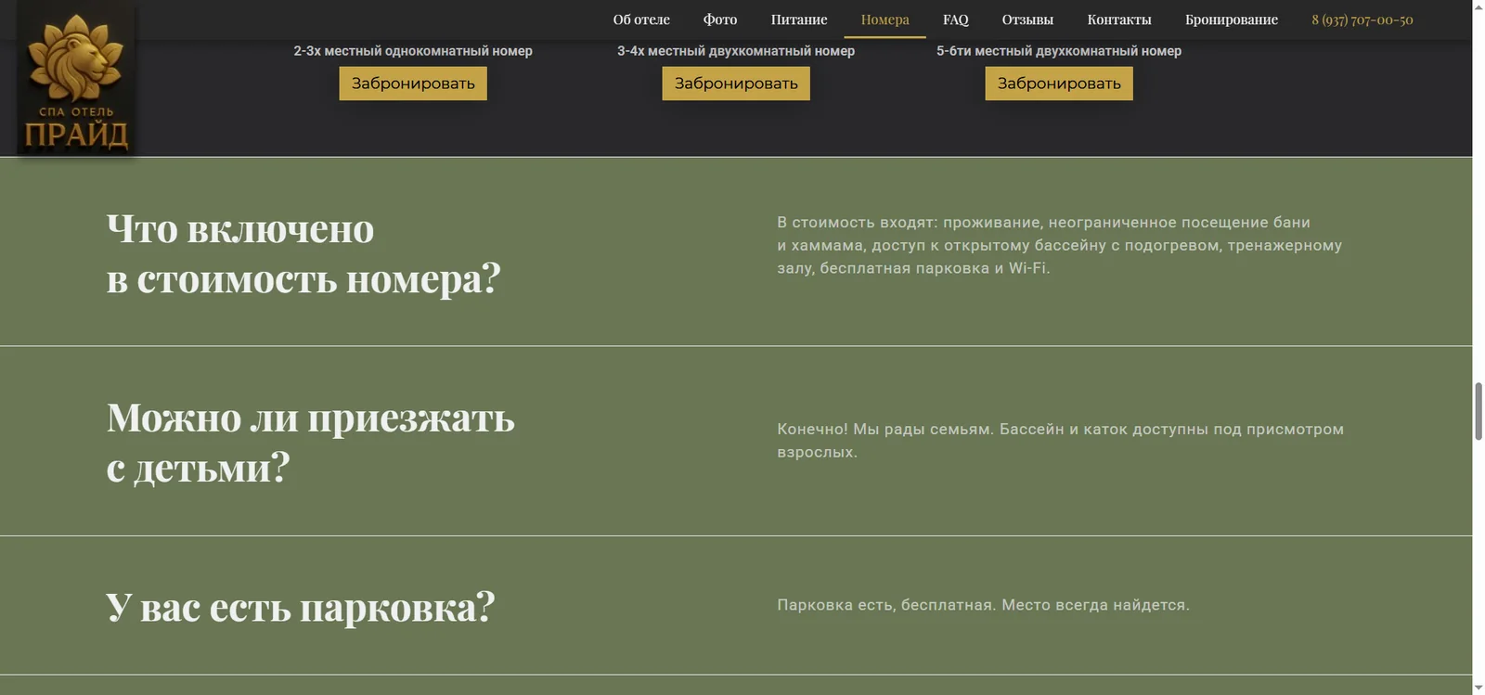Click the scrollbar up arrow

[1479, 6]
